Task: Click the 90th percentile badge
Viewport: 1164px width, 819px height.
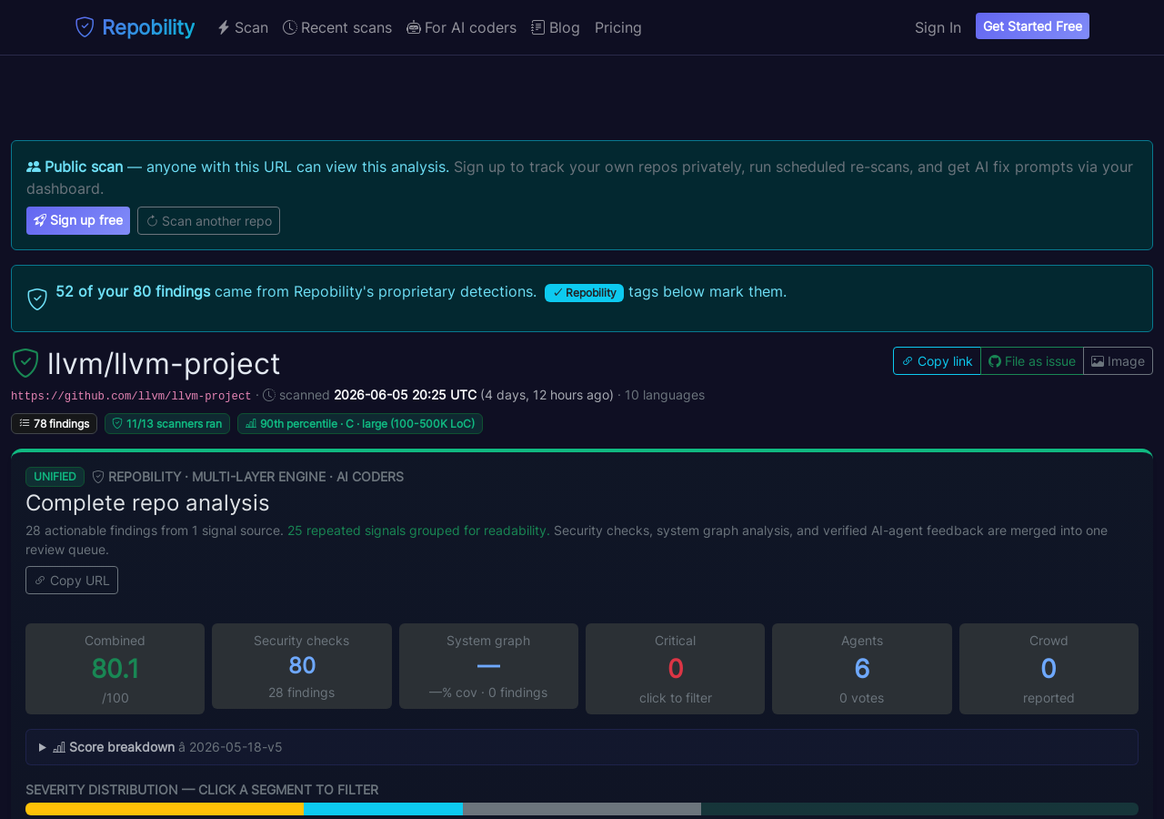Action: [360, 423]
